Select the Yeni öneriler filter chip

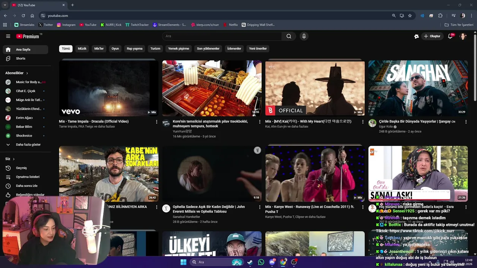tap(258, 48)
